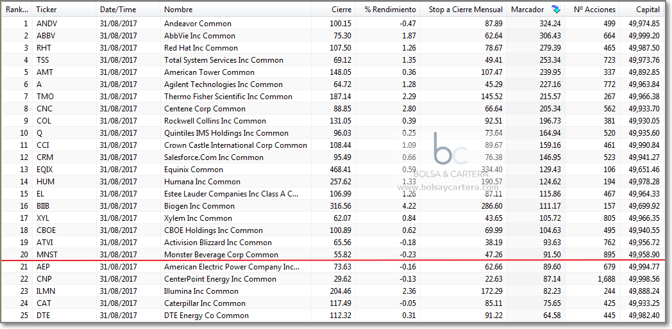Select the HUM ticker cell

coord(45,181)
